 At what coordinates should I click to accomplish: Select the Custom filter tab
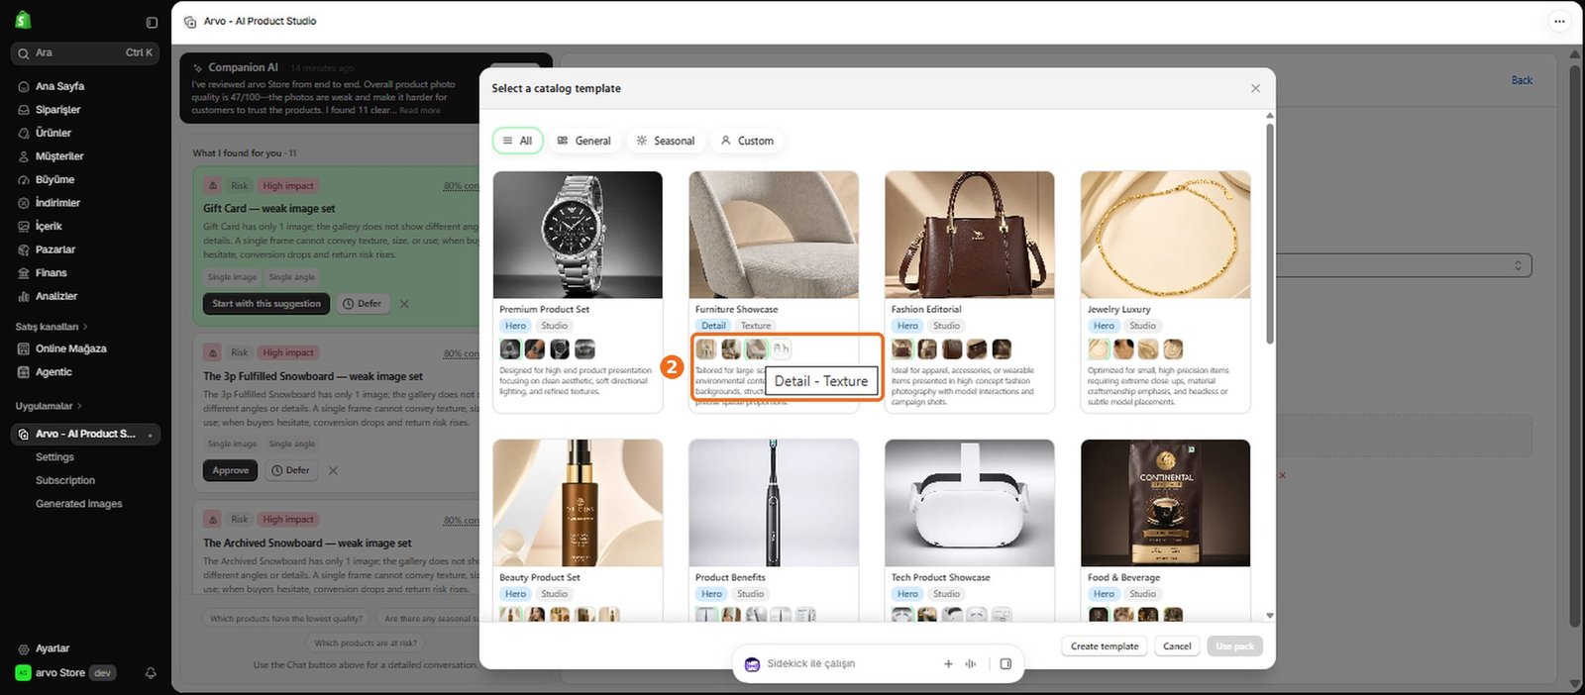[x=747, y=141]
